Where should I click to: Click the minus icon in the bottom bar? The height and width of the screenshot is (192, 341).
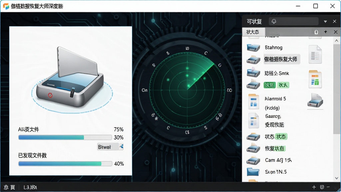click(x=328, y=187)
